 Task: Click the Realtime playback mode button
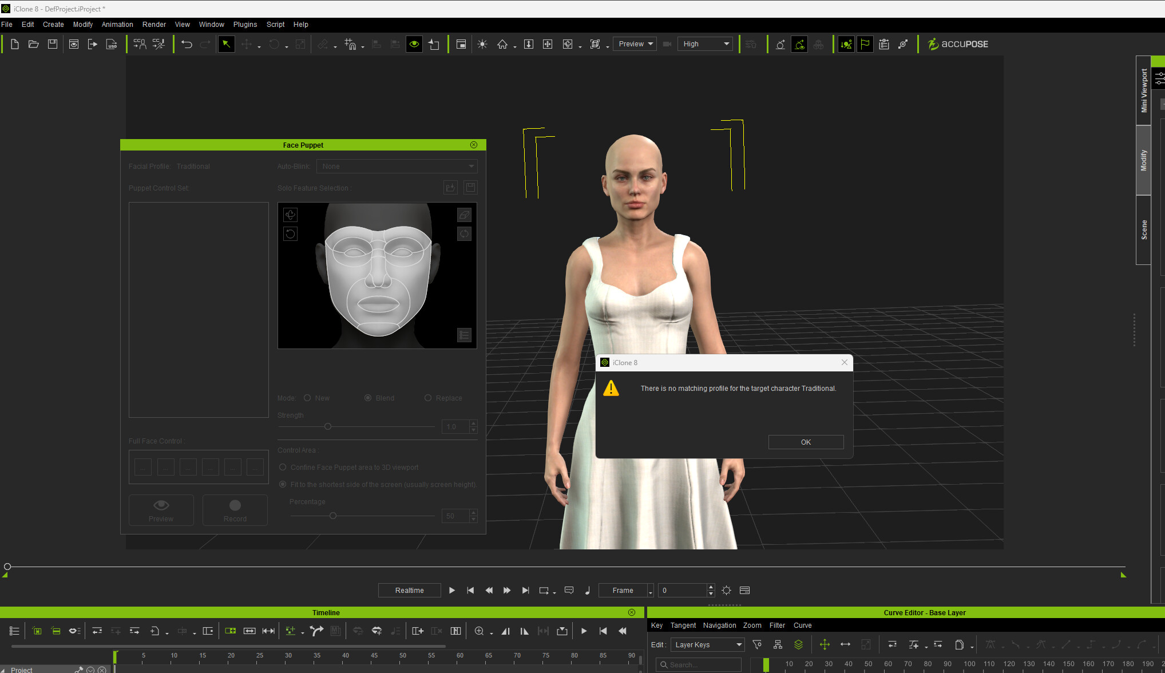(x=409, y=591)
